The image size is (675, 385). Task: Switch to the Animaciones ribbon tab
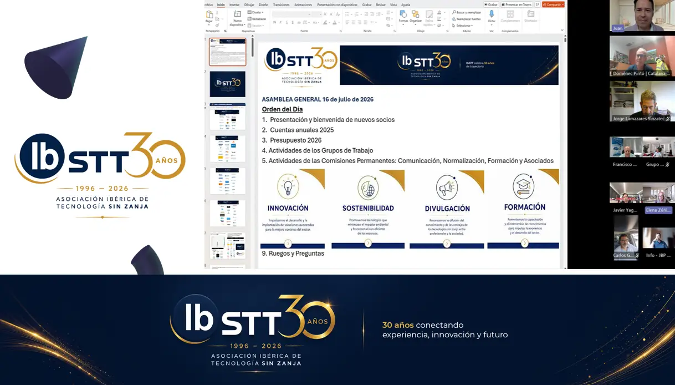click(303, 4)
